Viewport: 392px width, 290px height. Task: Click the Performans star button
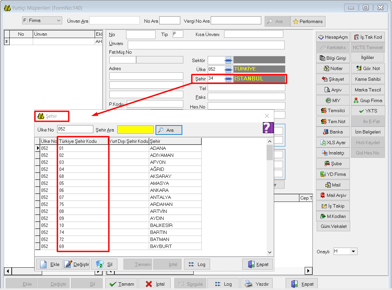(308, 21)
